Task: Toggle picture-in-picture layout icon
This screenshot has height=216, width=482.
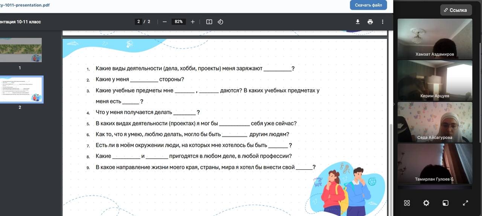Action: coord(445,203)
